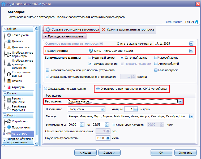Uncheck the Суточный архив checkbox
This screenshot has height=159, width=201.
point(123,58)
